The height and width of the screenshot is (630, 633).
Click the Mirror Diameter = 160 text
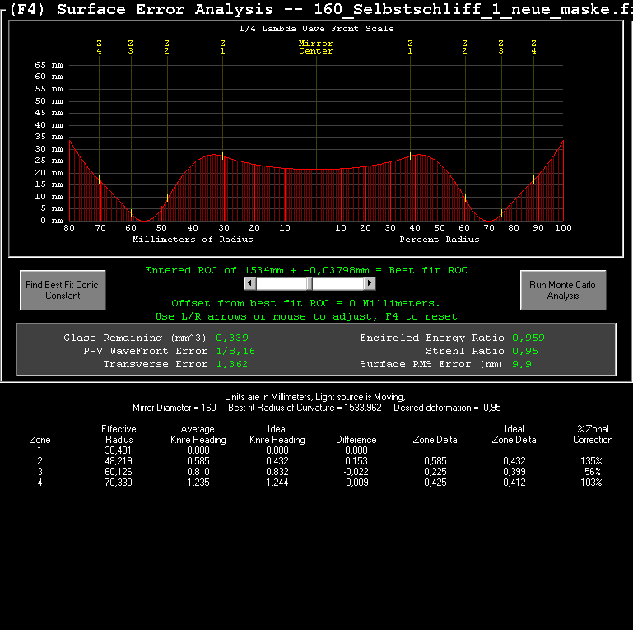pyautogui.click(x=175, y=408)
